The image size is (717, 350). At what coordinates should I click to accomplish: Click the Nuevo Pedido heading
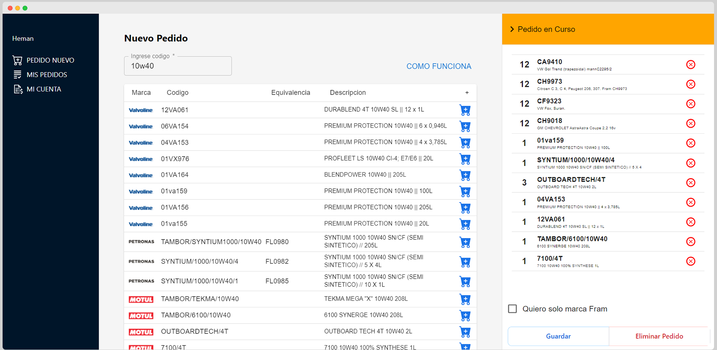point(156,38)
